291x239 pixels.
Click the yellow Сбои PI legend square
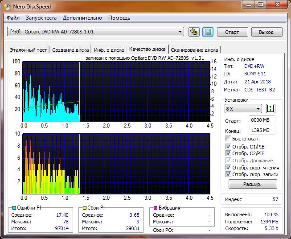tap(85, 208)
